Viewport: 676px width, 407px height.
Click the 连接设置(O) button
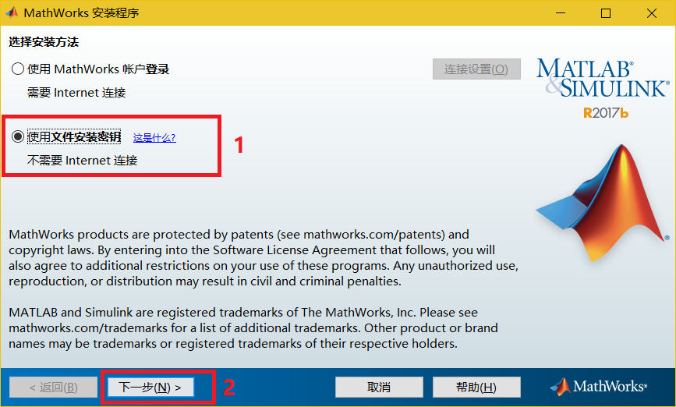(x=476, y=69)
